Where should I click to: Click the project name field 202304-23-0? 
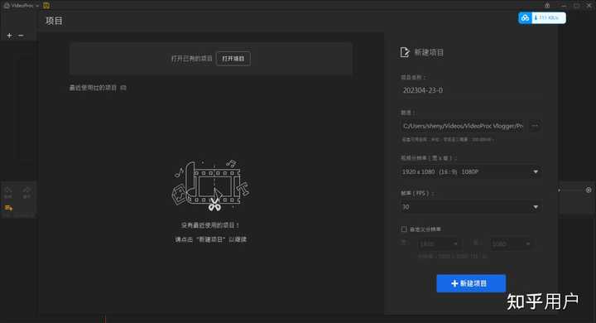[x=470, y=90]
